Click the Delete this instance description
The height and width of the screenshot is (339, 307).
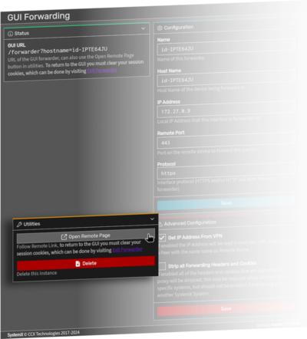[x=37, y=273]
